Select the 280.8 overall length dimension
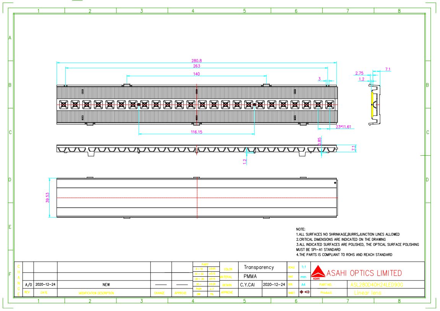The image size is (440, 311). (x=196, y=61)
